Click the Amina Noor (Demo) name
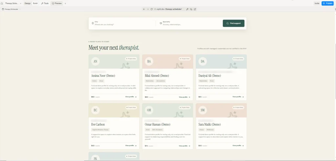 click(x=103, y=76)
